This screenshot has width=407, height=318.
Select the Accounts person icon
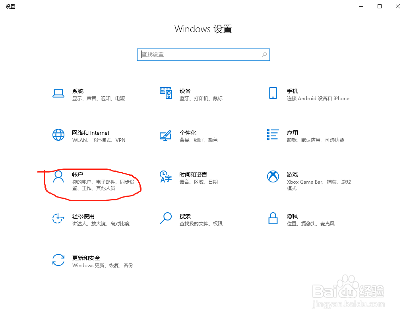(58, 176)
